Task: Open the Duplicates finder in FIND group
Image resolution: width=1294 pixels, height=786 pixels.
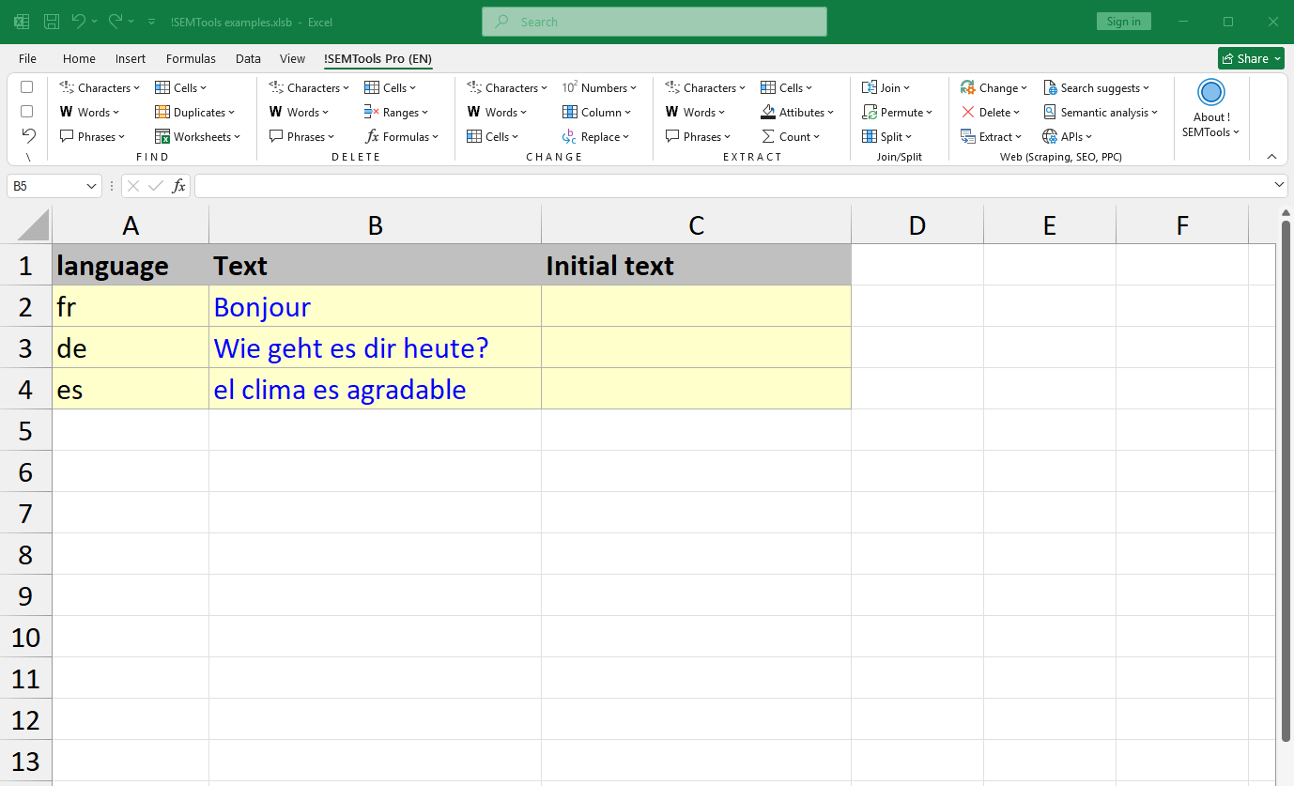Action: tap(194, 112)
